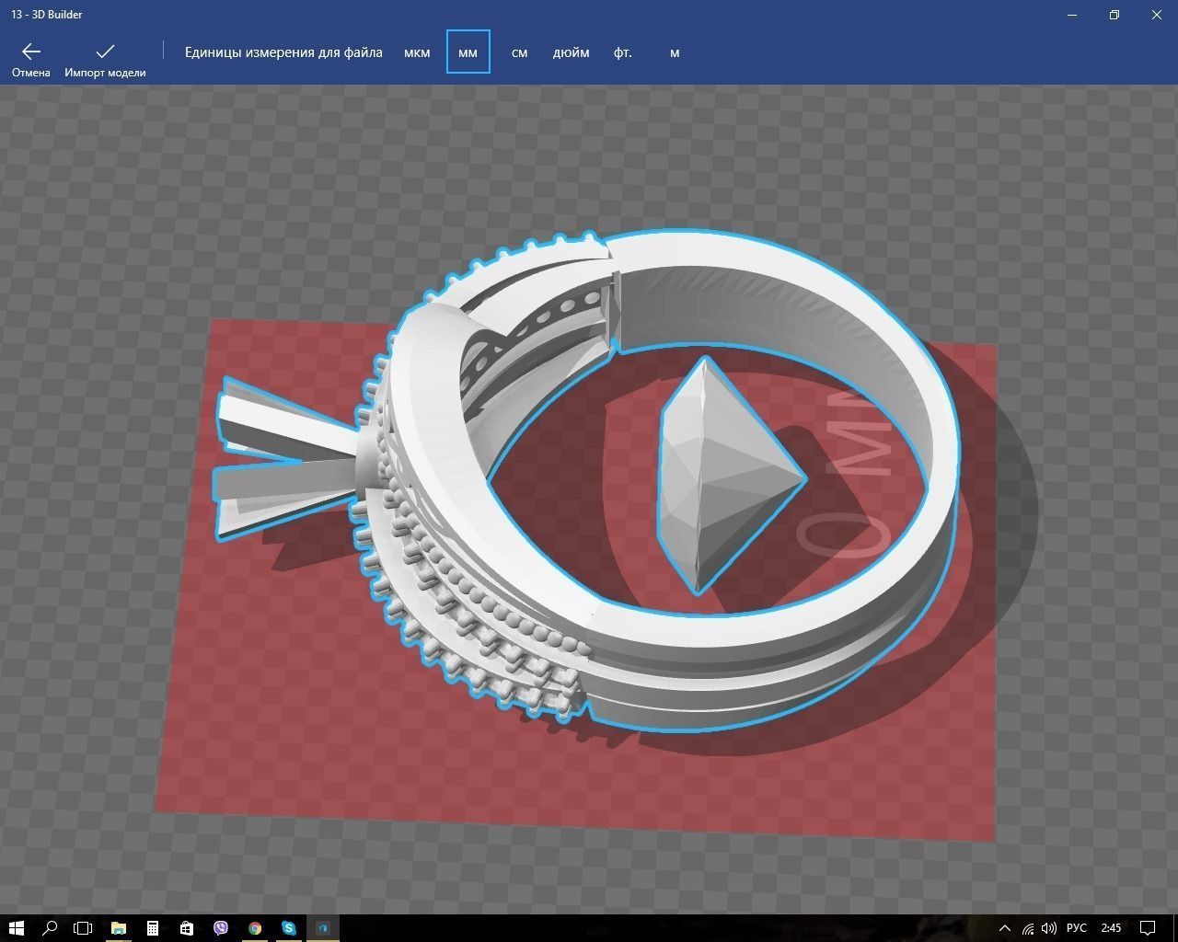
Task: Select см units
Action: pyautogui.click(x=519, y=52)
